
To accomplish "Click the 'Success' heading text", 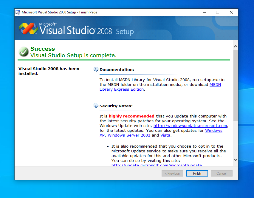I will click(43, 49).
